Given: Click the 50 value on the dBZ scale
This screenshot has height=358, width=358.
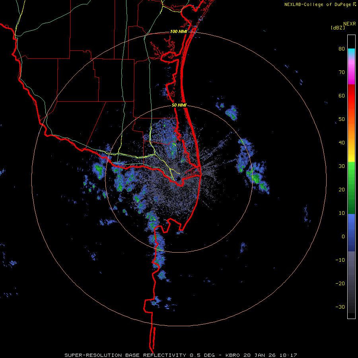Looking at the screenshot, I should pos(342,119).
